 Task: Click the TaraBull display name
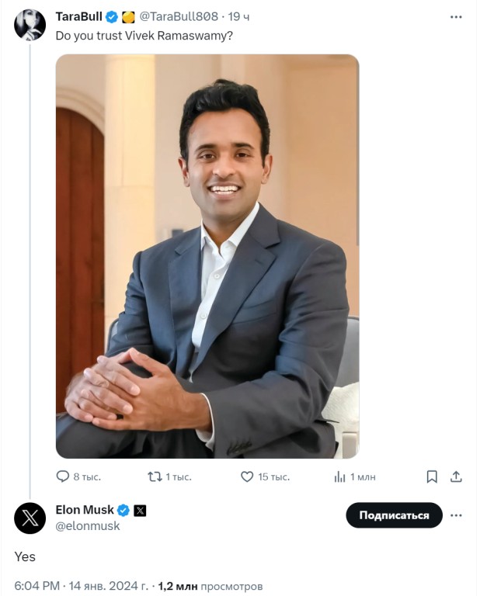78,16
